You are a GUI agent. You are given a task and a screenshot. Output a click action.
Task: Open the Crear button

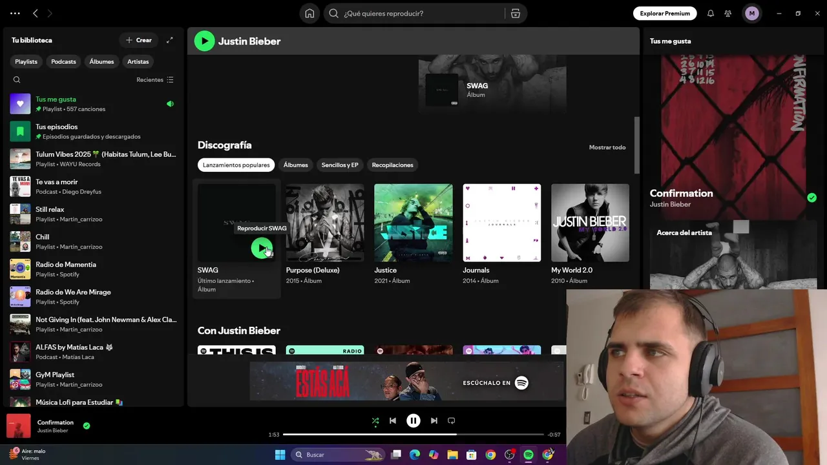(x=139, y=40)
